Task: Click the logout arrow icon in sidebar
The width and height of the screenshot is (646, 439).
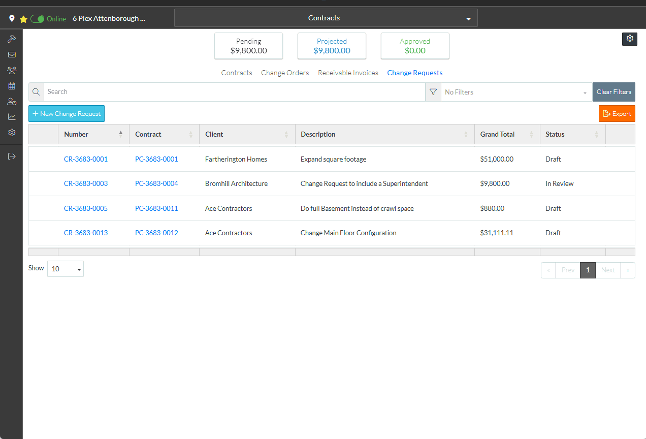Action: click(12, 156)
